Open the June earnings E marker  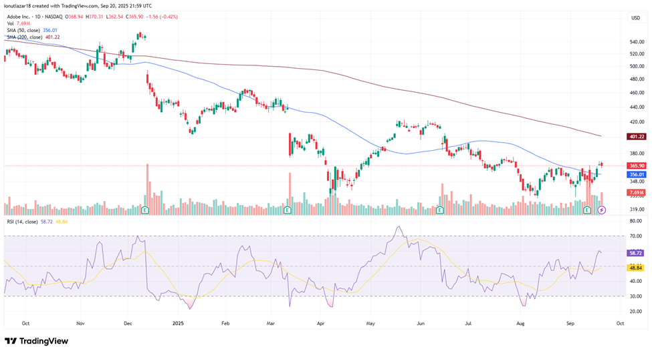pos(440,210)
